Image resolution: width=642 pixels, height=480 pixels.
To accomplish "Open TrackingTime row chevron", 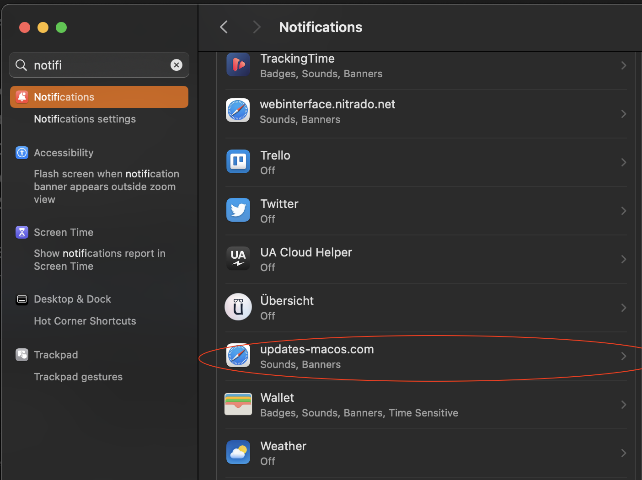I will [624, 65].
